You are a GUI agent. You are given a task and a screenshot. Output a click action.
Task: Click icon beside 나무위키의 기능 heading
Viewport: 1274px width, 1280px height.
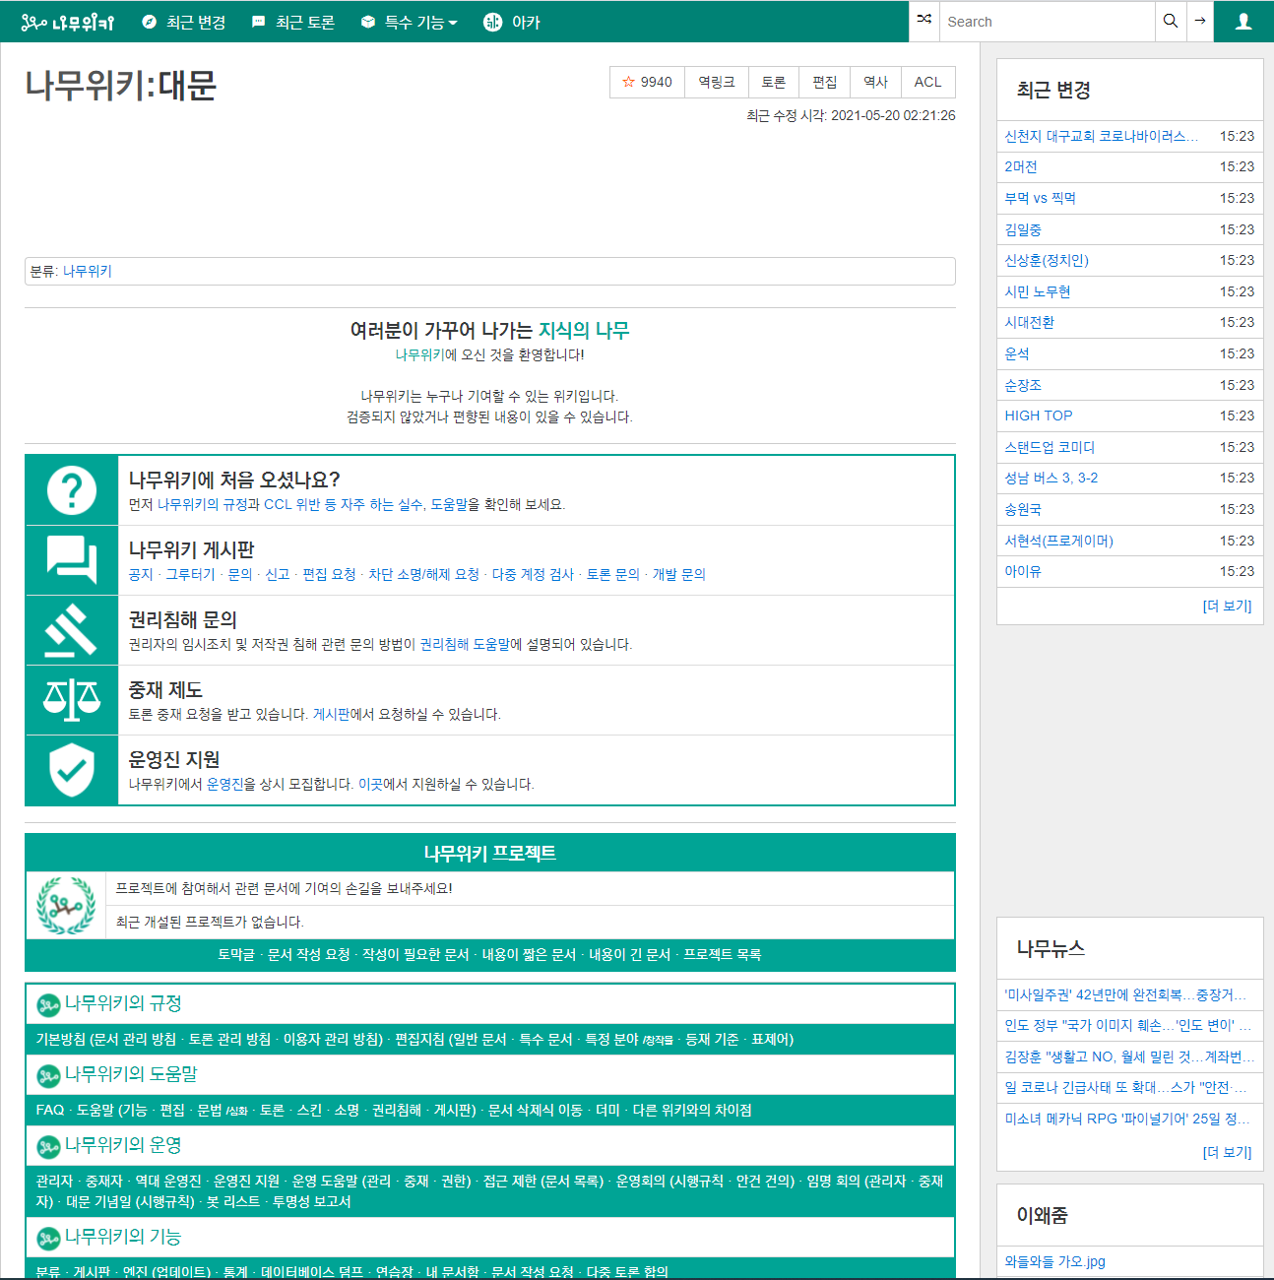48,1239
